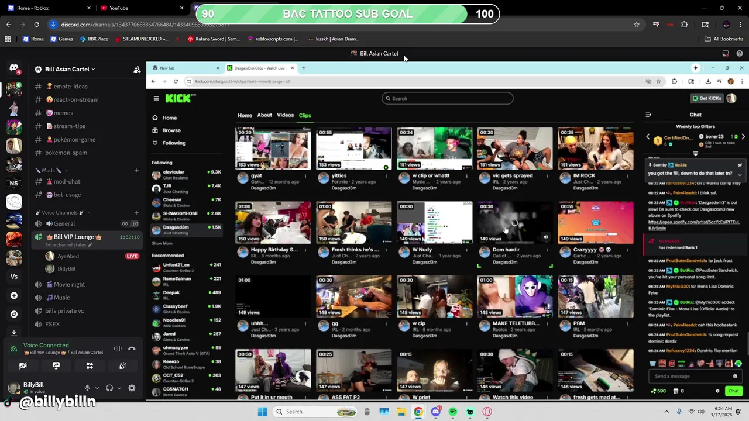Switch to YouTube browser tab

click(x=140, y=8)
